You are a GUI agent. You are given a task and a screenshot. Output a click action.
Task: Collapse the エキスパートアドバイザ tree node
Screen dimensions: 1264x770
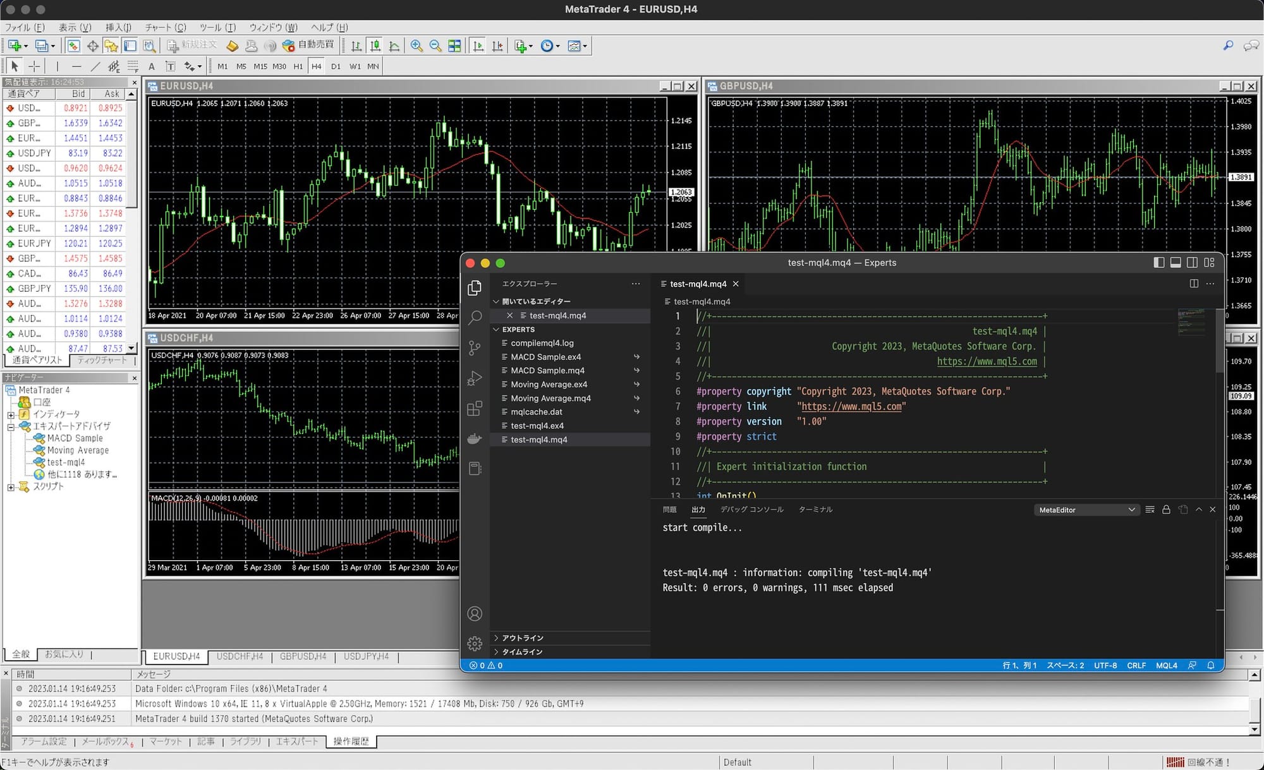(11, 426)
